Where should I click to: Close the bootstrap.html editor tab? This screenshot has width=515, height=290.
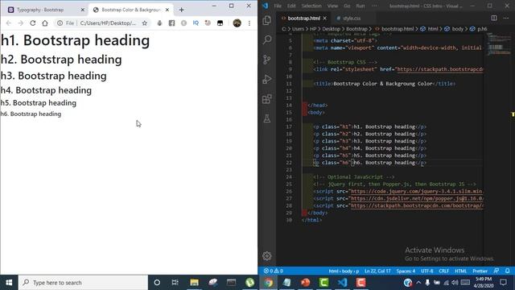pyautogui.click(x=325, y=18)
